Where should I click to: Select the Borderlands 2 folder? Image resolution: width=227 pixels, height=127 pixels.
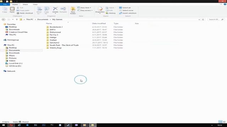(56, 27)
